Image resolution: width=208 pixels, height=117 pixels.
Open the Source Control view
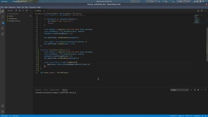3,23
